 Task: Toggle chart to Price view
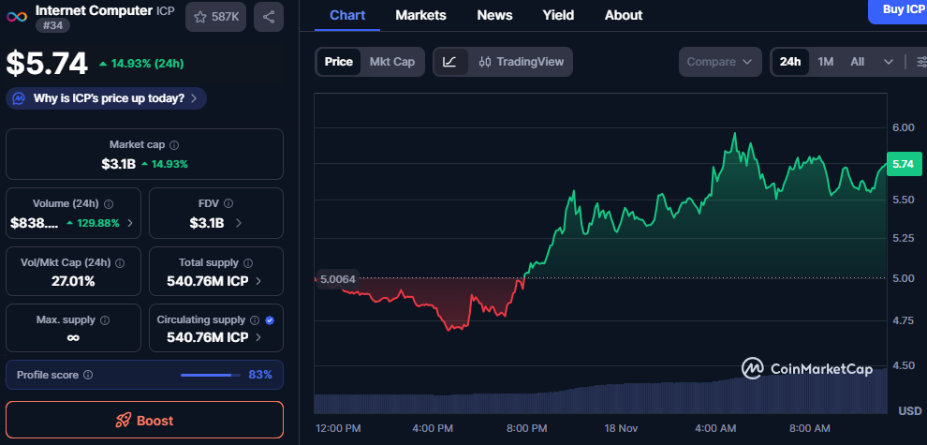(338, 62)
